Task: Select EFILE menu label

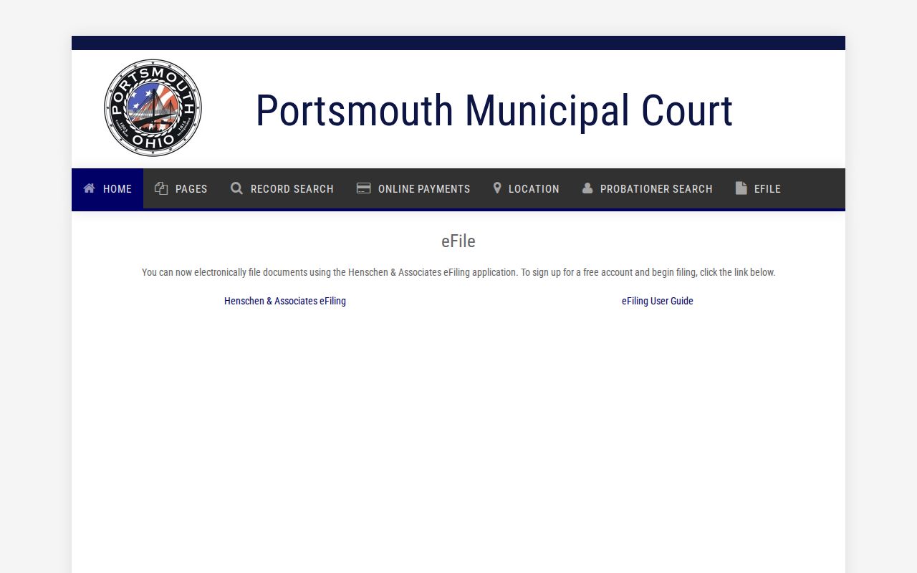Action: (x=767, y=189)
